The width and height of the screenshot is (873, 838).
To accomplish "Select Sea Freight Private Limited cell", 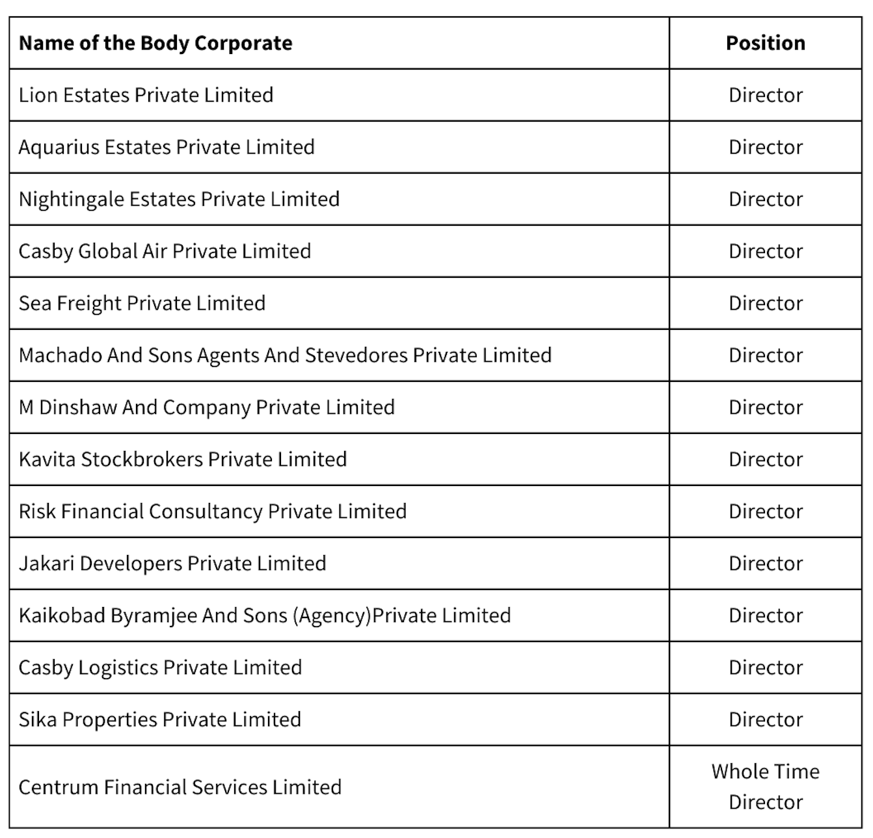I will click(x=142, y=303).
